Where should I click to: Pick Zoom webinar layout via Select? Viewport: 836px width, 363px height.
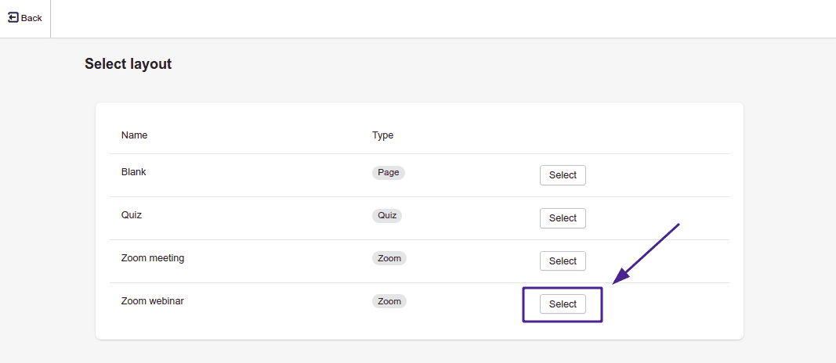pyautogui.click(x=563, y=304)
